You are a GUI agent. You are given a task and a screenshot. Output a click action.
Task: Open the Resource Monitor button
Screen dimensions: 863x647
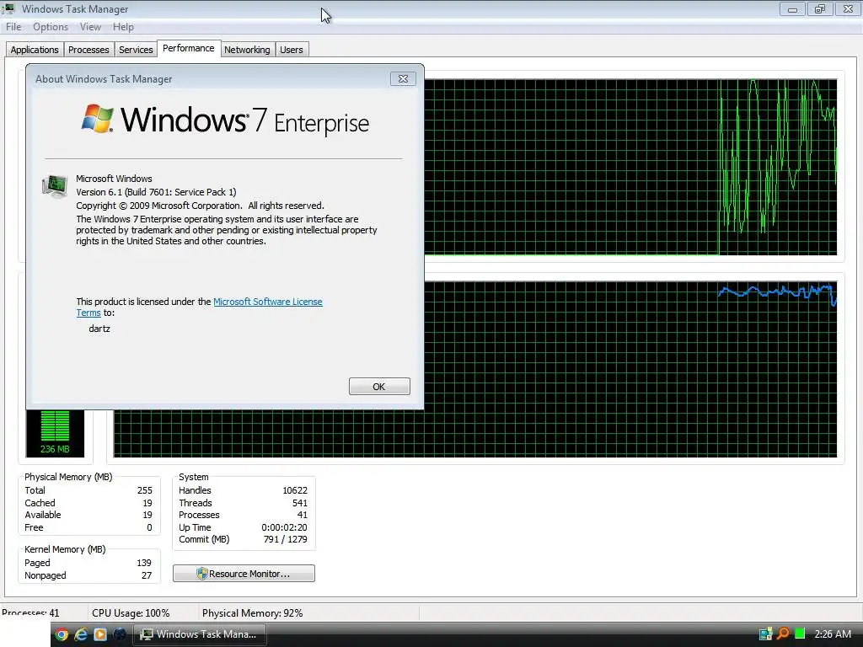point(244,573)
